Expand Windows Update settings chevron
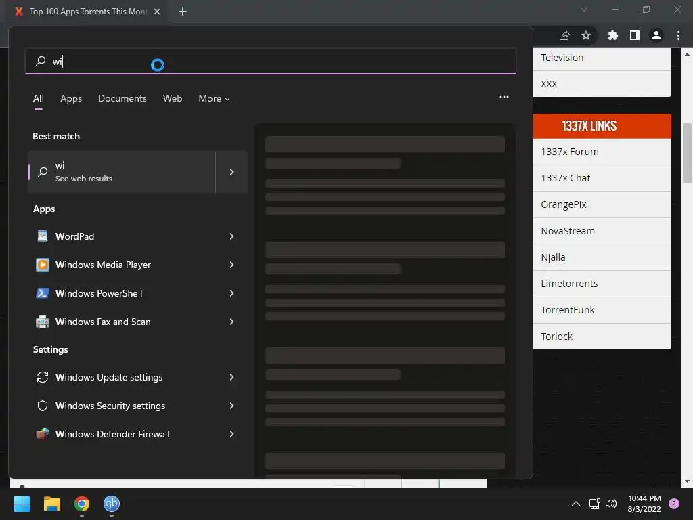The height and width of the screenshot is (520, 693). (231, 377)
